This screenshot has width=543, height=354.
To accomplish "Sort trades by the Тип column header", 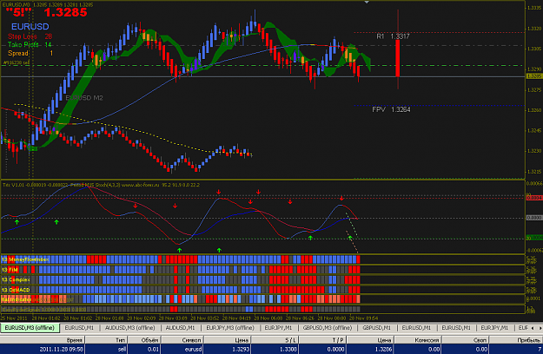I will pos(106,340).
